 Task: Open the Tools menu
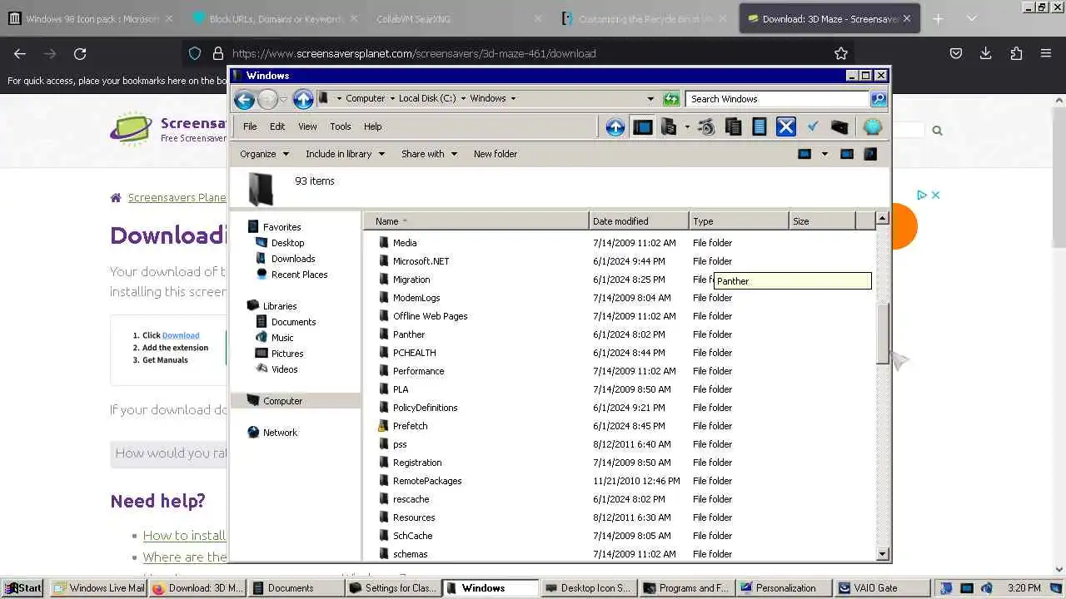click(x=341, y=126)
